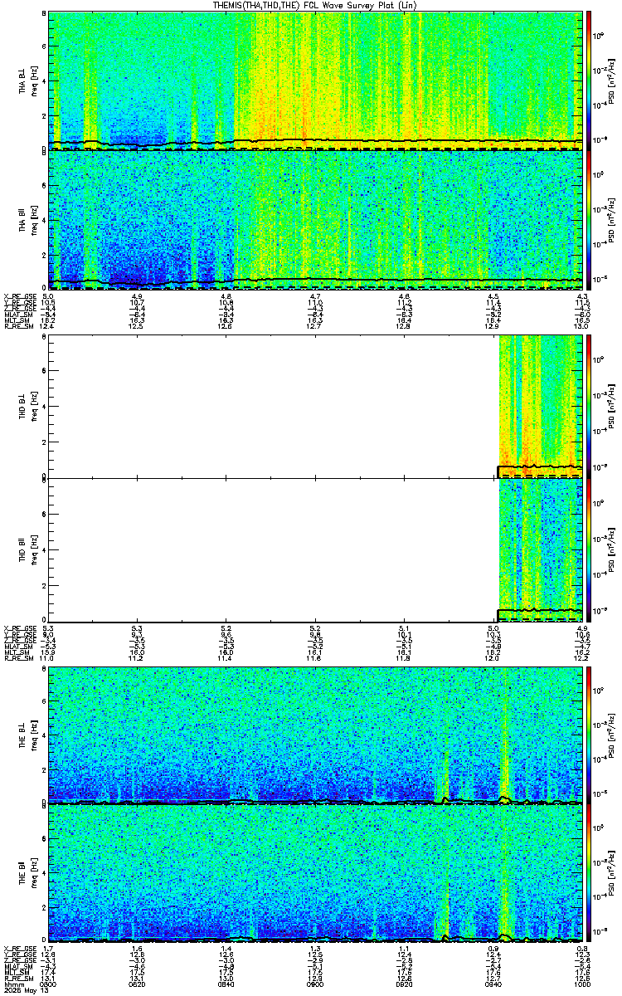The image size is (622, 996).
Task: Select the THD B-perpendicular spectrogram panel
Action: pyautogui.click(x=315, y=407)
